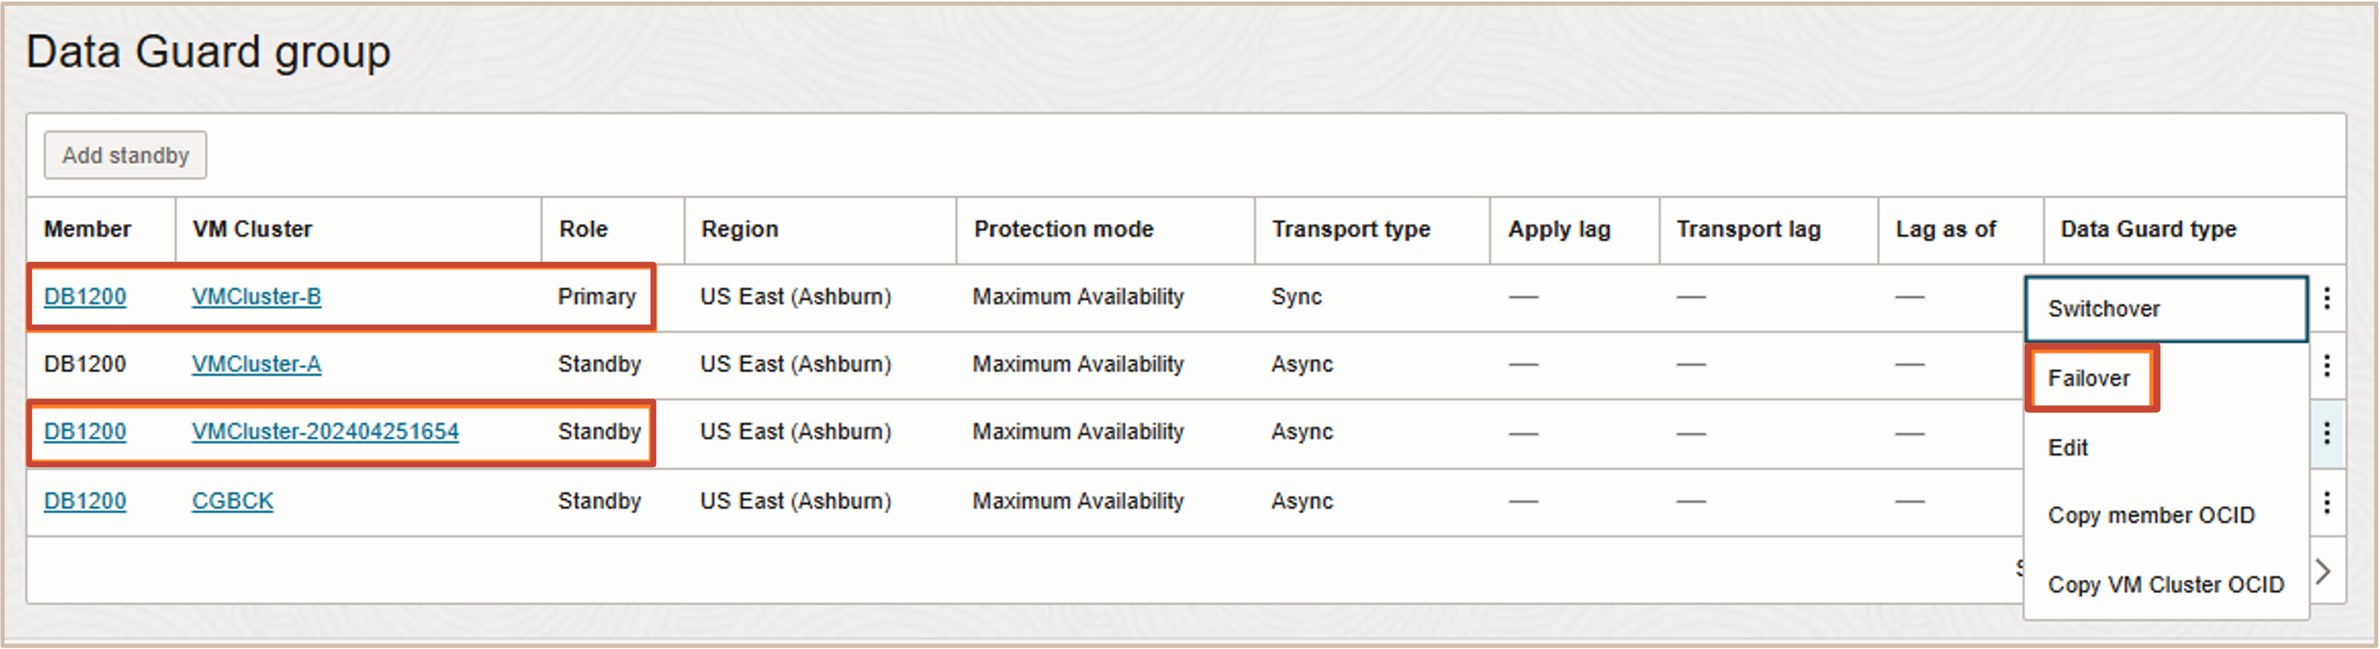Choose Switchover from the actions menu
This screenshot has height=649, width=2380.
tap(2104, 308)
